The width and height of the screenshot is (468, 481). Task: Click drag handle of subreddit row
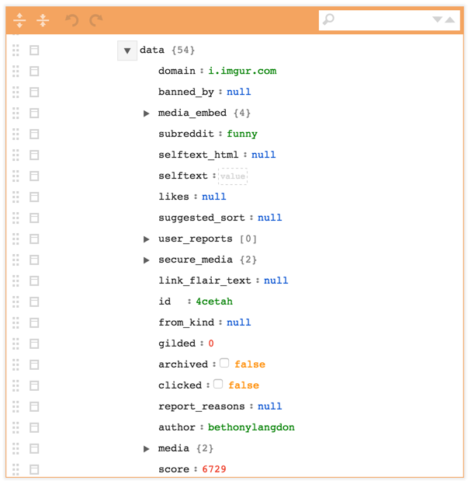click(x=16, y=134)
